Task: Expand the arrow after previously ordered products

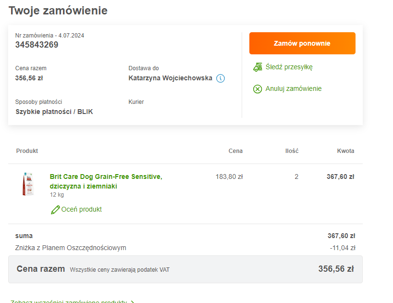Action: [x=133, y=302]
